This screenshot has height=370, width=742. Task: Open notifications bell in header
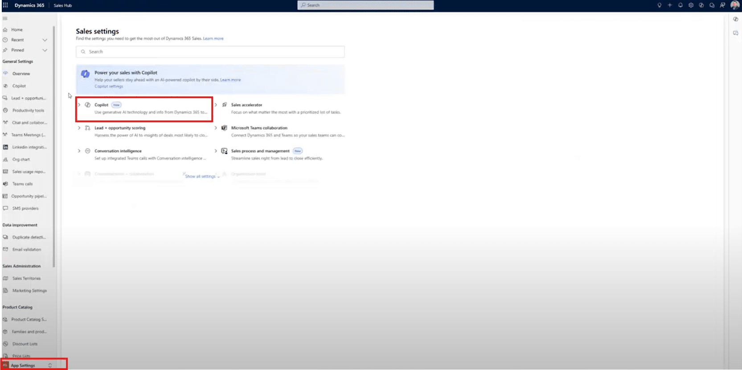click(x=681, y=5)
